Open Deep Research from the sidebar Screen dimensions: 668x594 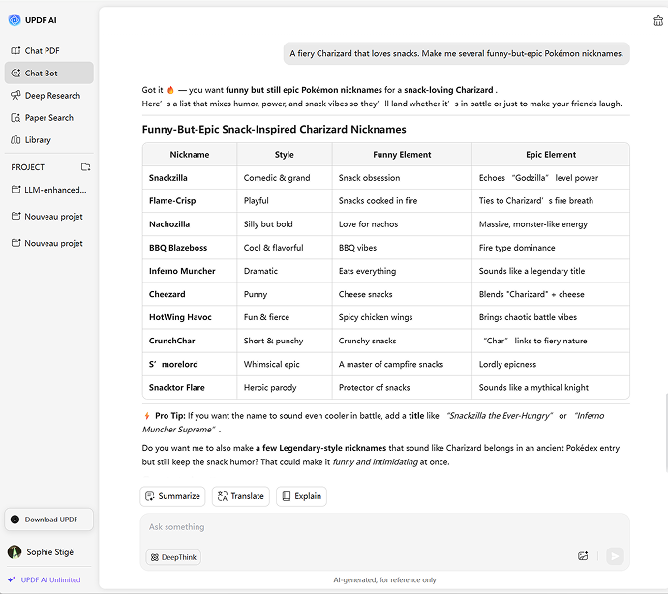[51, 96]
